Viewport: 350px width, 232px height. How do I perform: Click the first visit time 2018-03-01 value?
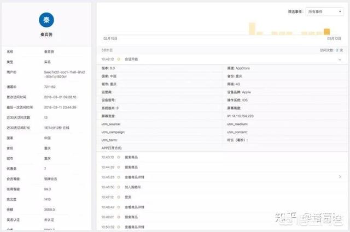[x=60, y=97]
